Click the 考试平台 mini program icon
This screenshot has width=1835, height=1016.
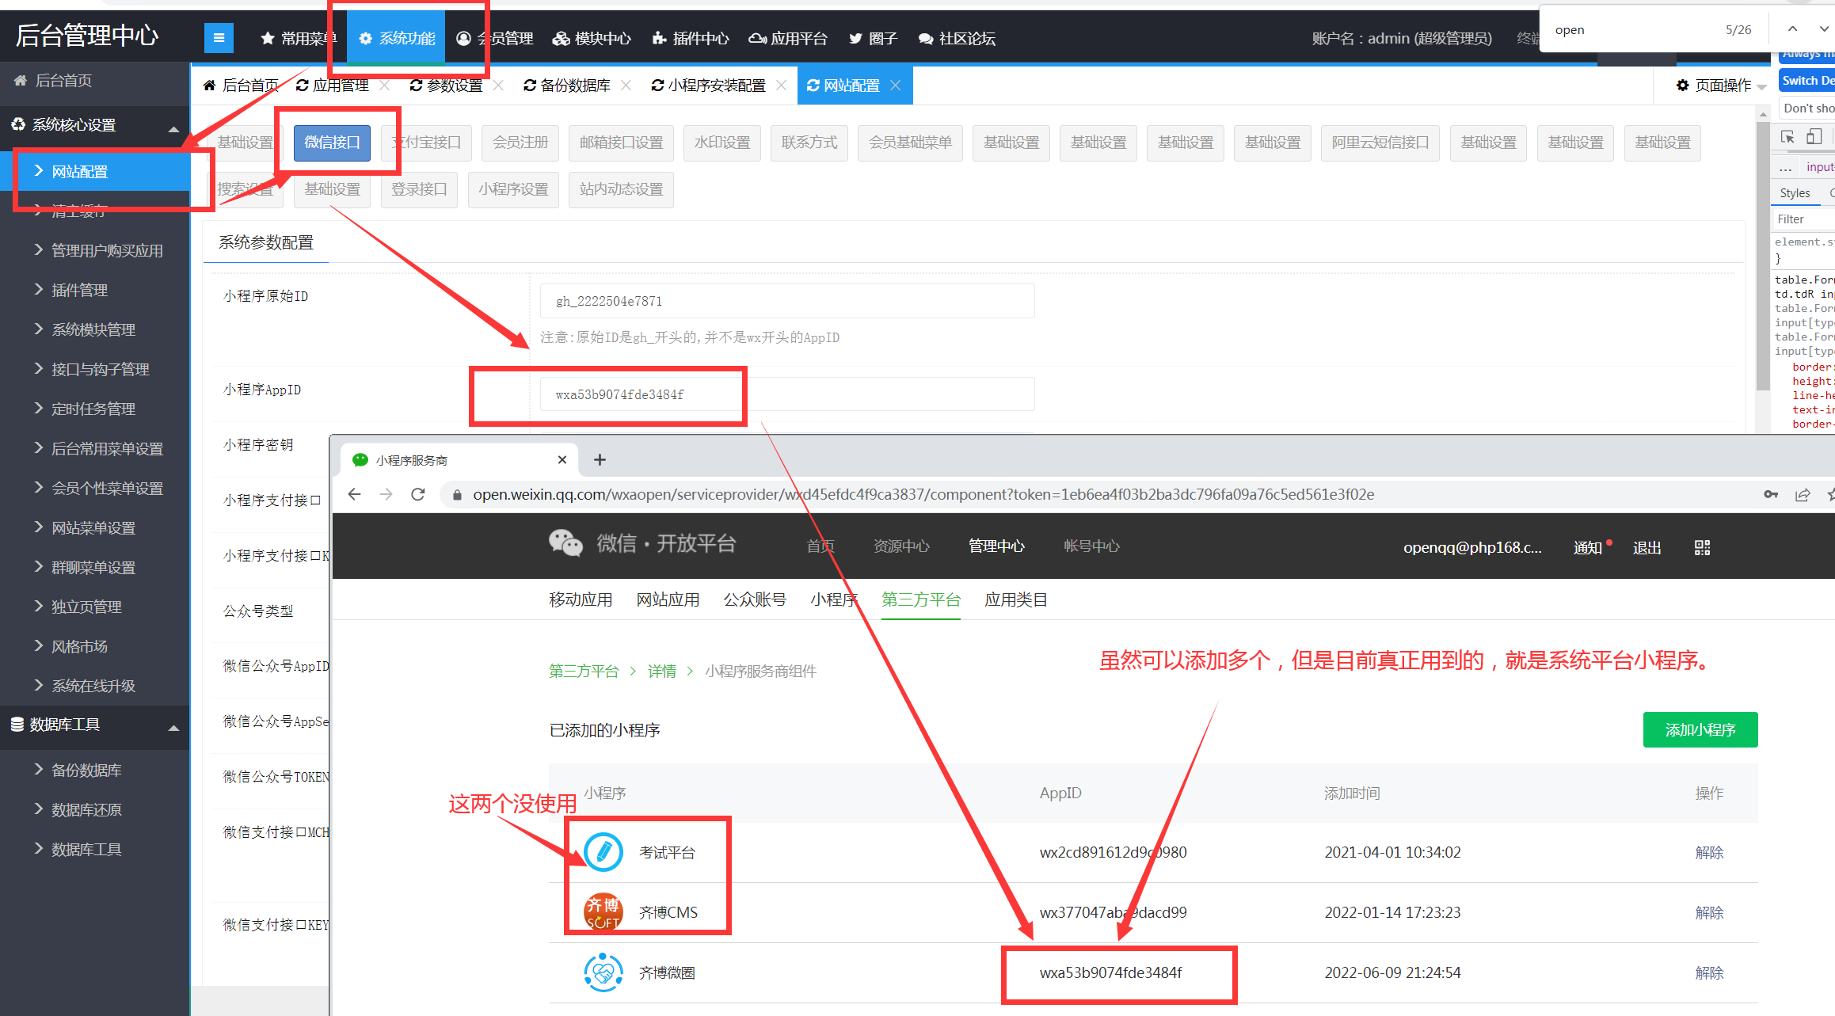pos(603,852)
